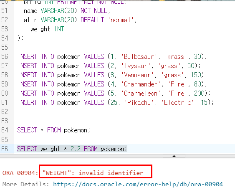Click the 'More Details:' label
This screenshot has width=235, height=190.
(x=25, y=184)
